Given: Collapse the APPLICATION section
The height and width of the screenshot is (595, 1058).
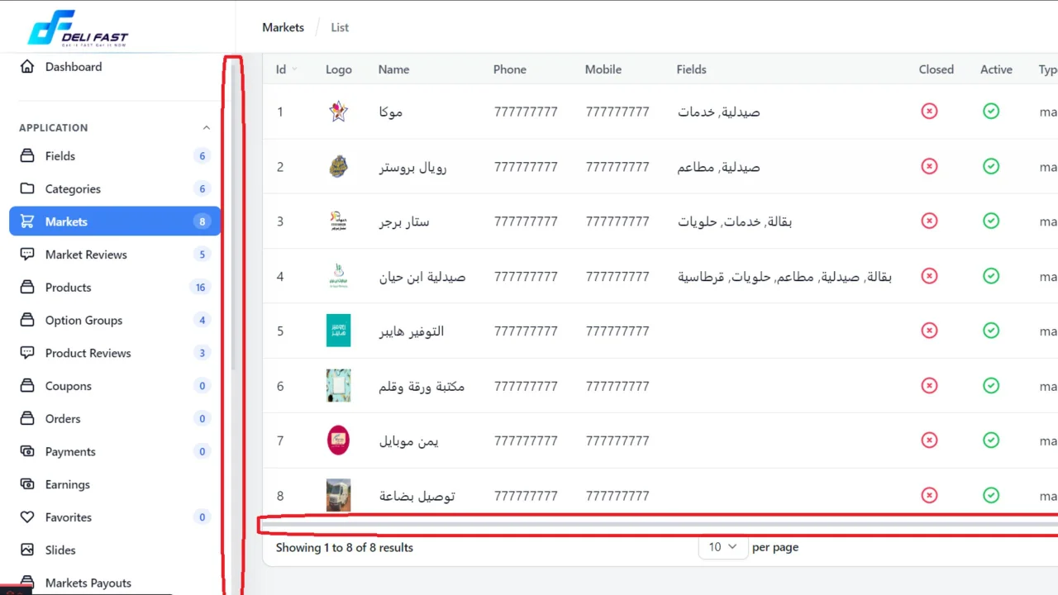Looking at the screenshot, I should 206,127.
